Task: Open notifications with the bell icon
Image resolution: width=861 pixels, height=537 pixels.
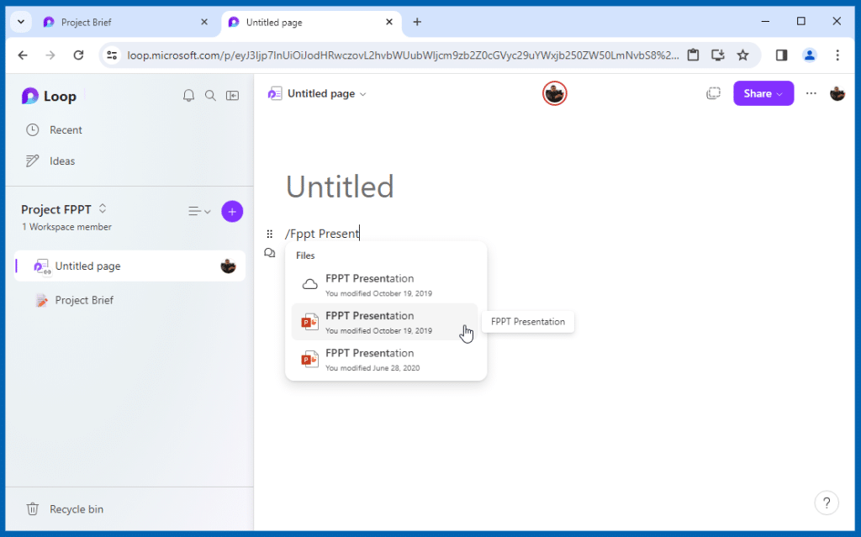Action: 188,95
